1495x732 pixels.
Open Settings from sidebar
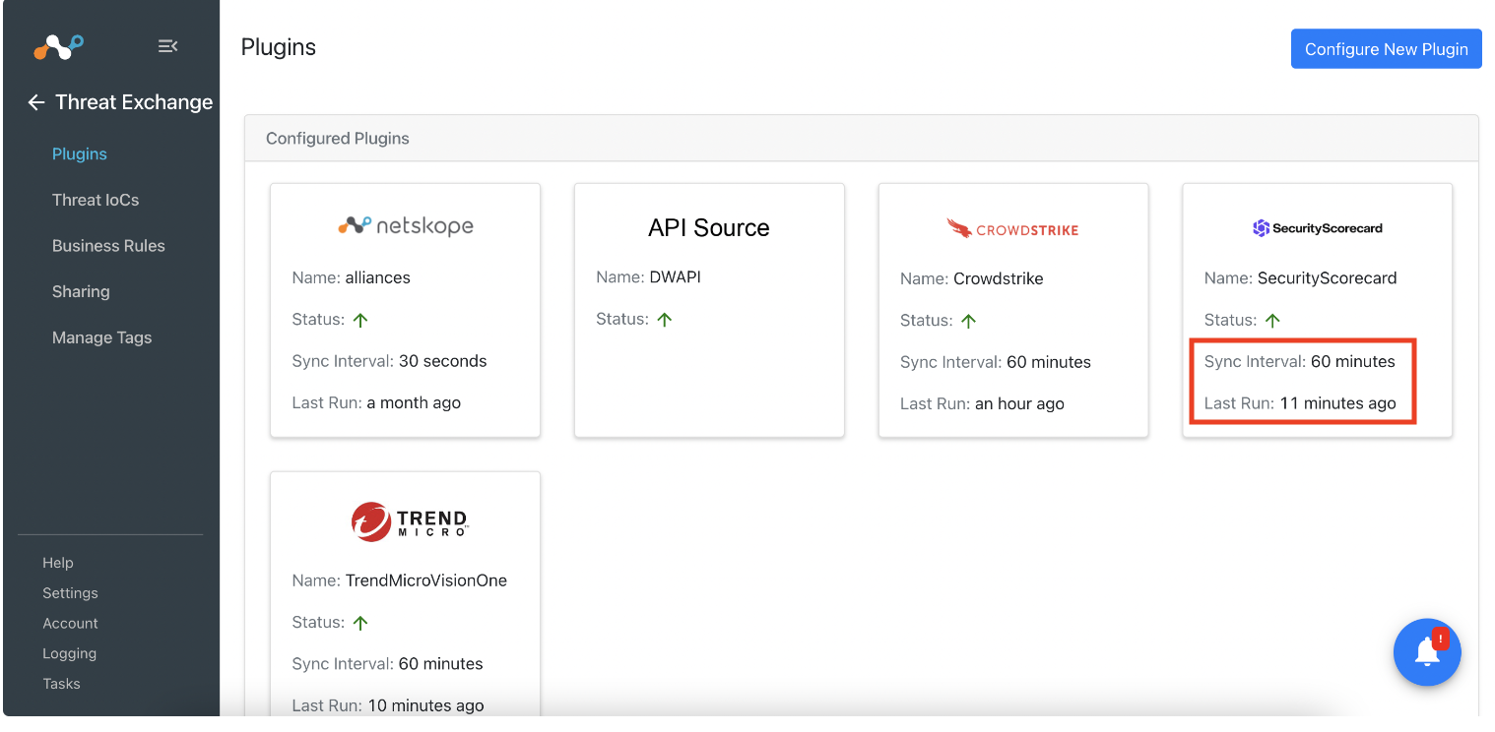pyautogui.click(x=70, y=593)
